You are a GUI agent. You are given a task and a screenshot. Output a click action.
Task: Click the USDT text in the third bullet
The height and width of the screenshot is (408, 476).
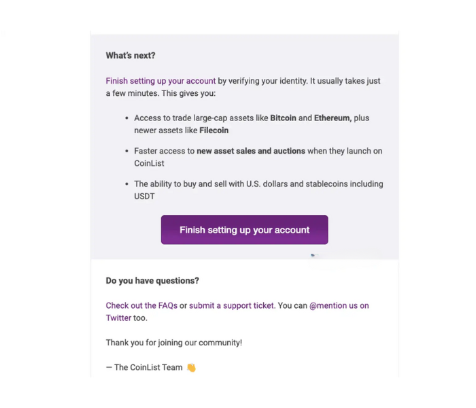click(144, 197)
